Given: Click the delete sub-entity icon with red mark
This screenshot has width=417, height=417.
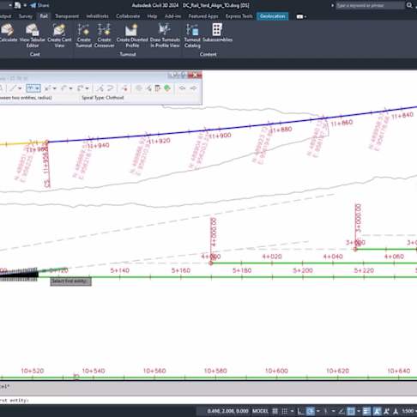Looking at the screenshot, I should tap(125, 88).
